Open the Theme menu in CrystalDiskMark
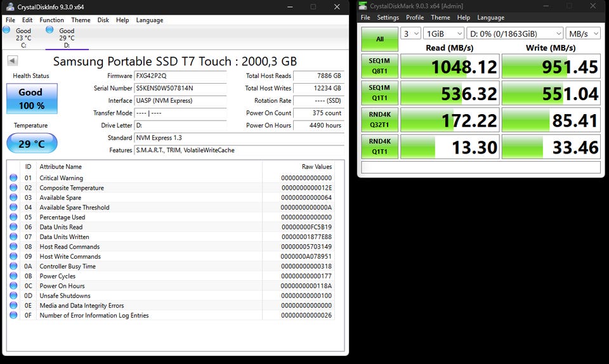 tap(440, 18)
